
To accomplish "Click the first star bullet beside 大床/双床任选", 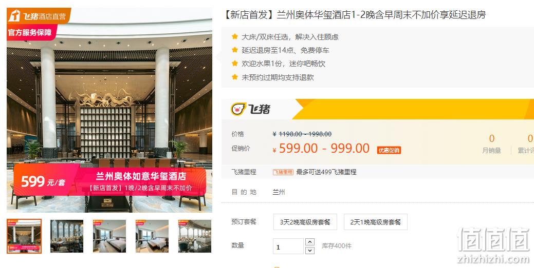I will tap(235, 36).
